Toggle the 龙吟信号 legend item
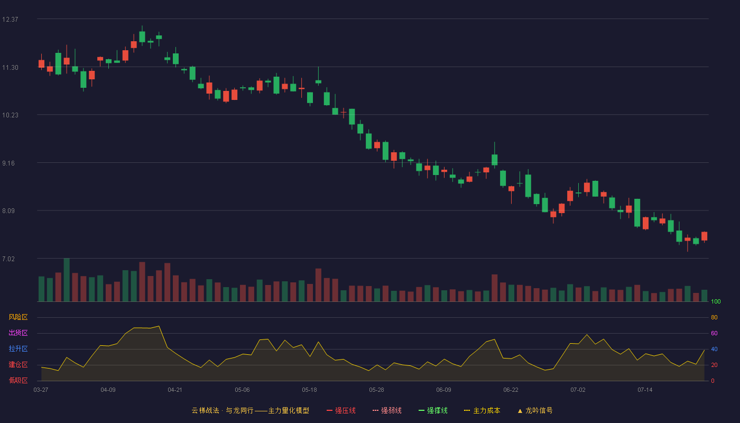The image size is (740, 423). point(535,410)
